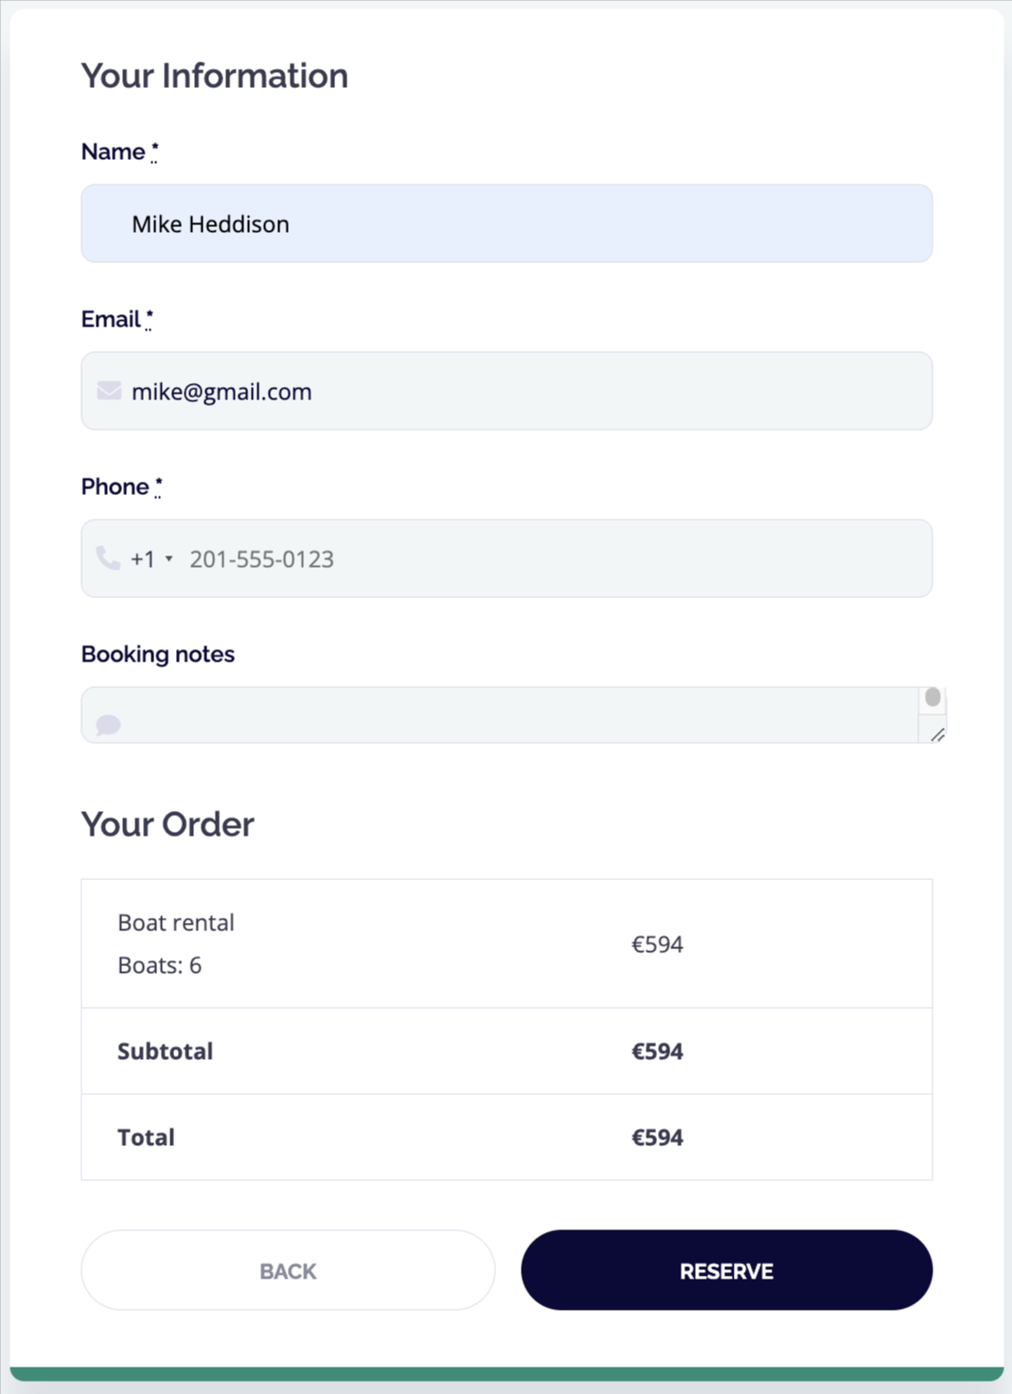The width and height of the screenshot is (1012, 1394).
Task: Click the Booking notes resize handle
Action: coord(937,734)
